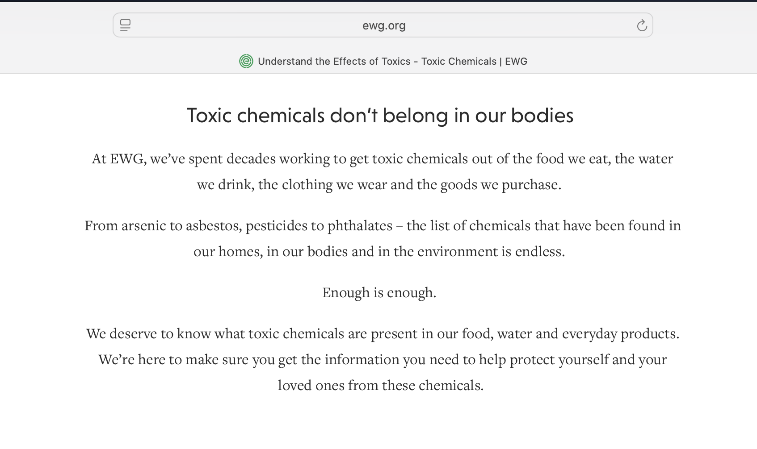Click the text 'Enough is enough.'
This screenshot has width=757, height=449.
tap(379, 293)
